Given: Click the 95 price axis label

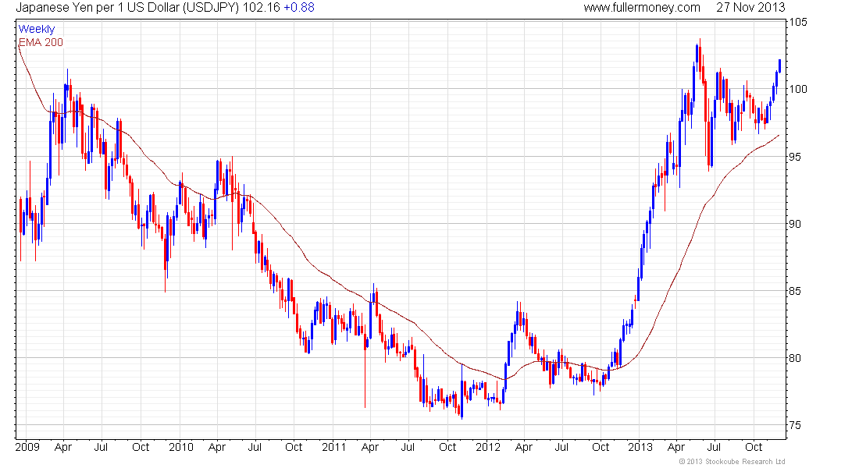Looking at the screenshot, I should click(x=796, y=157).
